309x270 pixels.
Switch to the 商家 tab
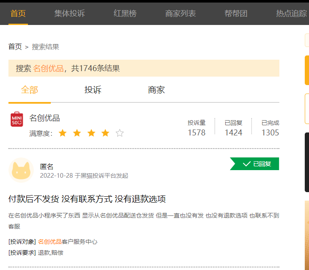(156, 90)
